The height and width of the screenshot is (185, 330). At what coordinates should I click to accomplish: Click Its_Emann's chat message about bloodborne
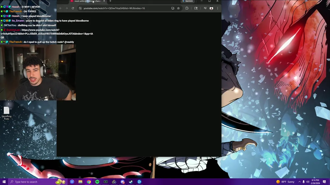[x=45, y=21]
